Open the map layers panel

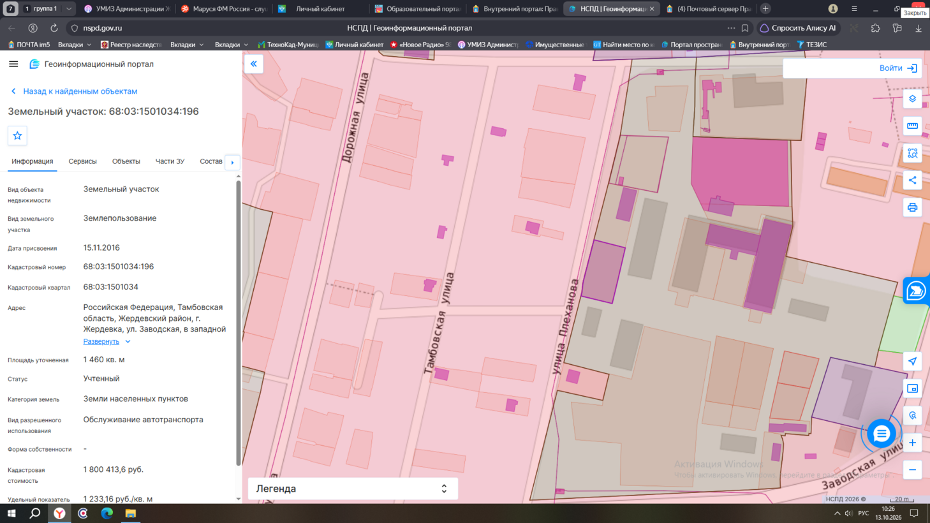[x=913, y=99]
